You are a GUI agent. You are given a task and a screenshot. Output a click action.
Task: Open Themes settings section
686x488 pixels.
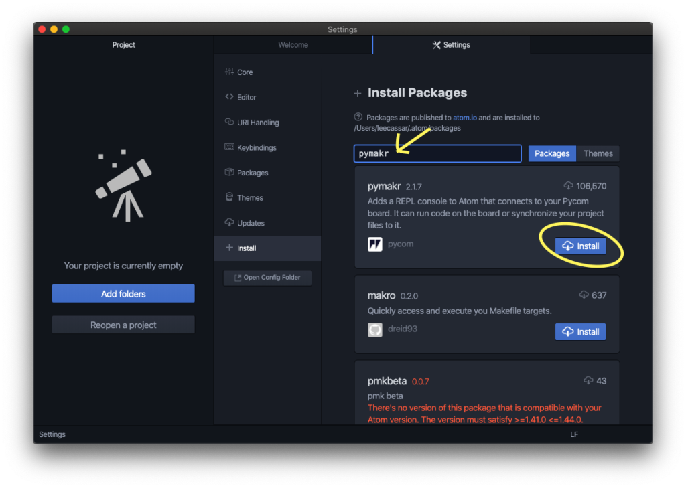(x=267, y=197)
